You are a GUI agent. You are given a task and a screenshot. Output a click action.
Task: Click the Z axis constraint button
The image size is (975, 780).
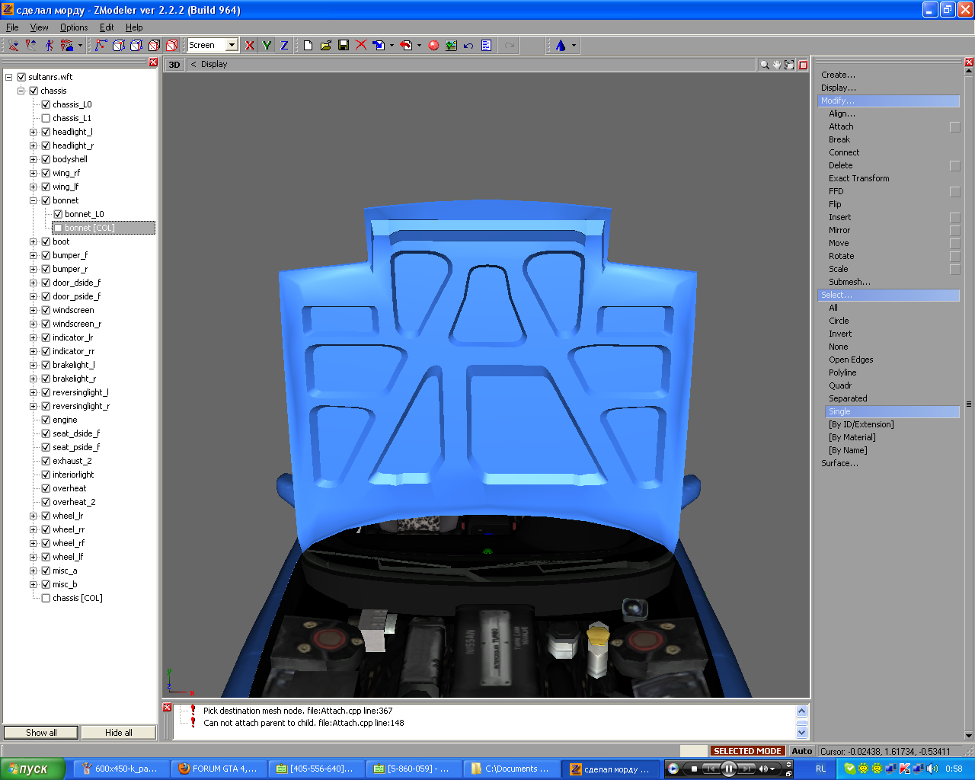[284, 46]
